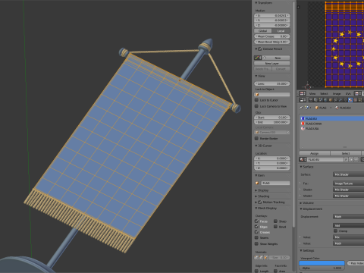Open the World properties tab icon
Image resolution: width=364 pixels, height=273 pixels.
click(x=325, y=100)
